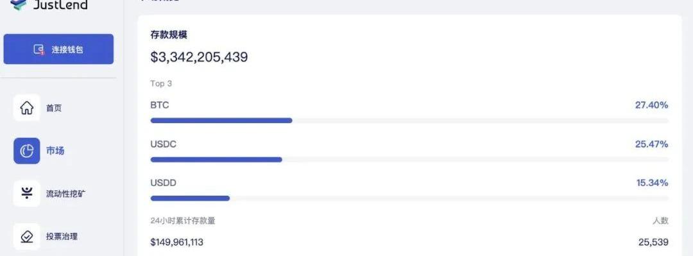Select 市场 menu item
The width and height of the screenshot is (693, 256).
[55, 151]
